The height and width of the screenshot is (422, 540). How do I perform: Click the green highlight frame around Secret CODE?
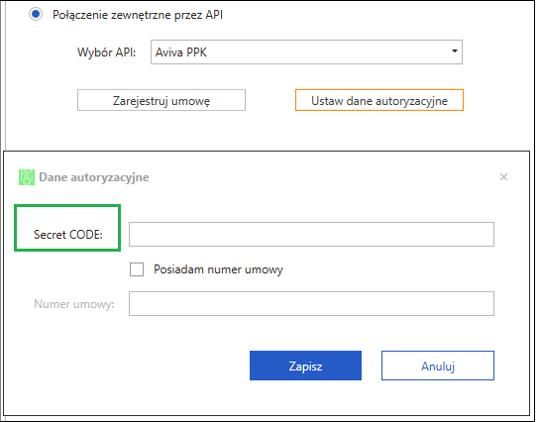click(67, 228)
